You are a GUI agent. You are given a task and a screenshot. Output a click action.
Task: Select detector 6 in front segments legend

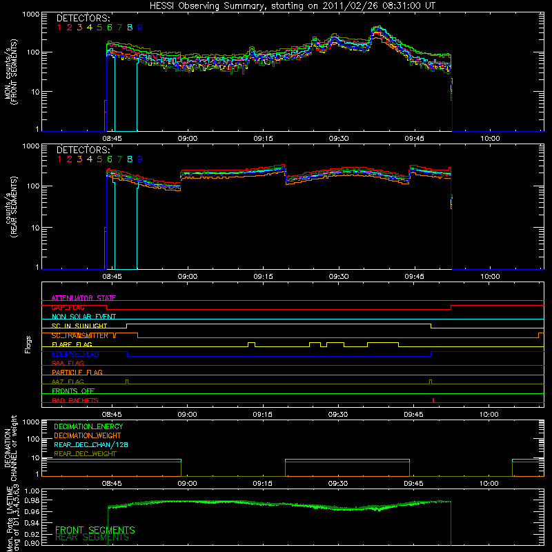110,28
